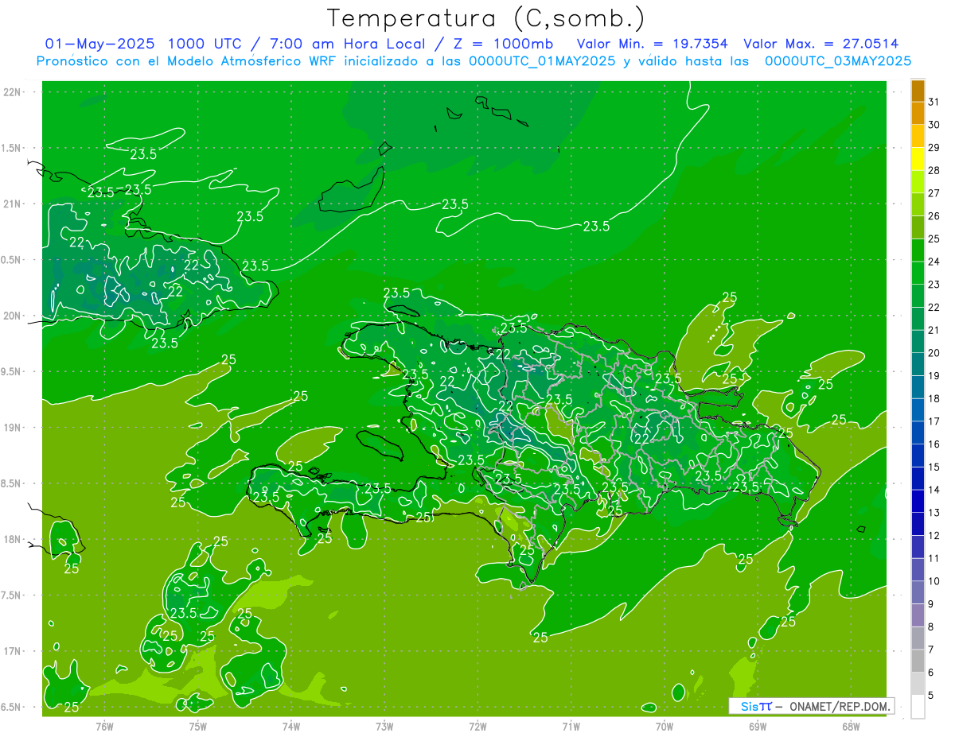Click the 'Valor Min. = 19.7354' text
The width and height of the screenshot is (955, 737).
pyautogui.click(x=652, y=44)
